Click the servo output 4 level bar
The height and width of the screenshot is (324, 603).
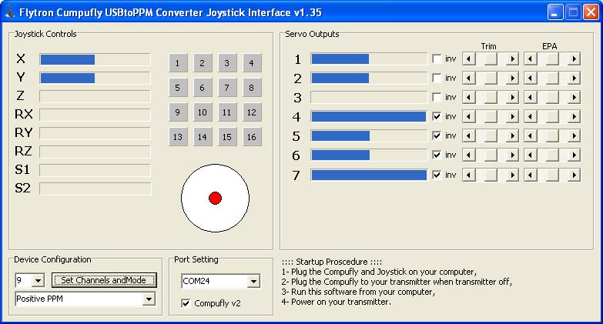369,116
